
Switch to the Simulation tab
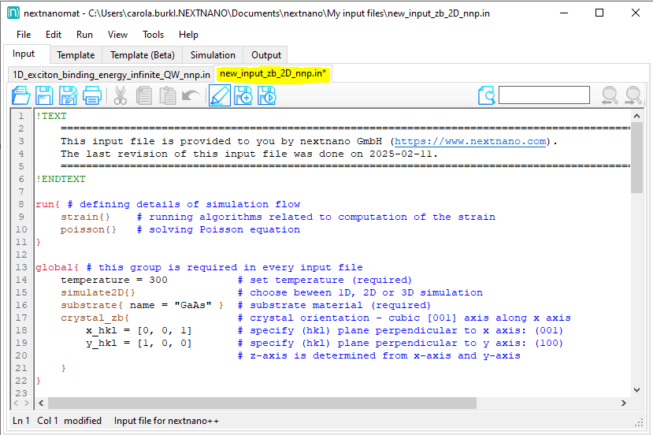(213, 55)
